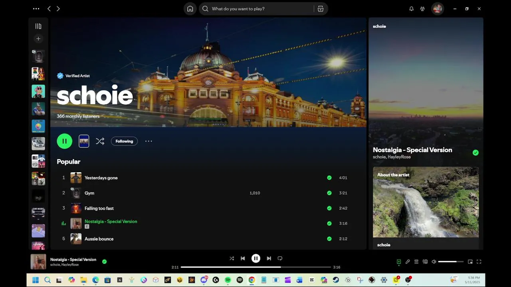The width and height of the screenshot is (511, 287).
Task: Open the Home page icon
Action: point(190,9)
